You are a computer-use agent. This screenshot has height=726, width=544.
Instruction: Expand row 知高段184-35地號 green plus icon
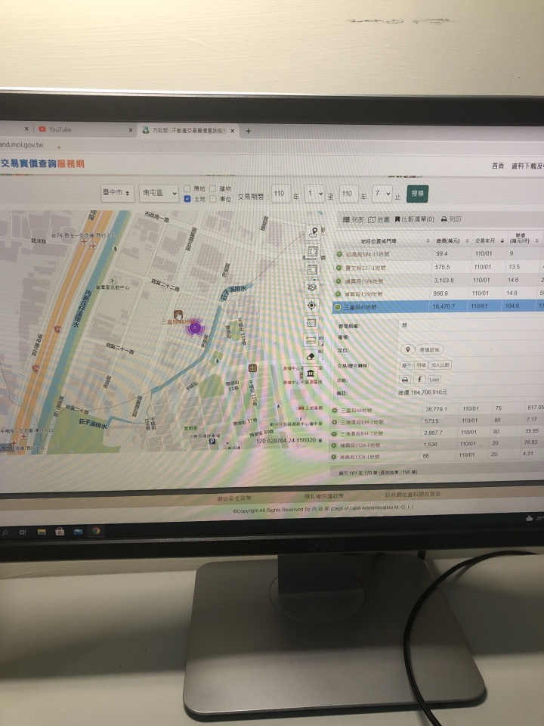click(x=339, y=254)
